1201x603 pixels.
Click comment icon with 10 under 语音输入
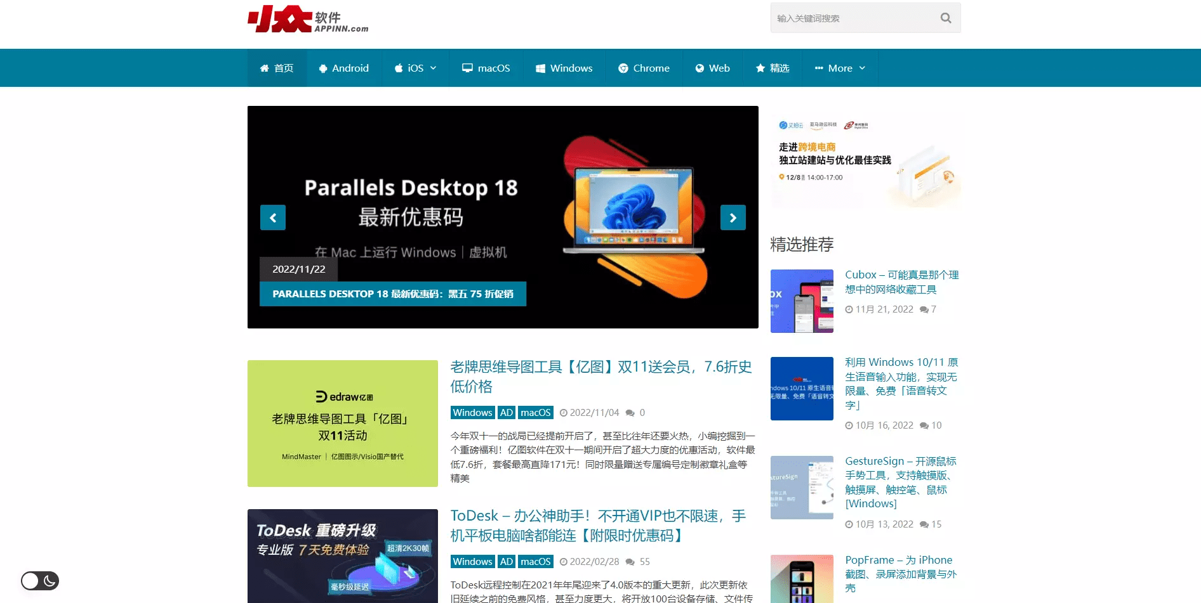924,425
